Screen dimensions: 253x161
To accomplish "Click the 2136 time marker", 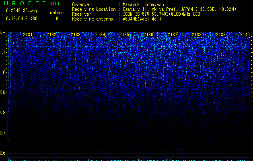I will tap(148, 35).
